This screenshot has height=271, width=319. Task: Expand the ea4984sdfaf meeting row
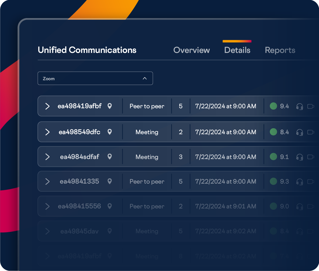point(47,157)
